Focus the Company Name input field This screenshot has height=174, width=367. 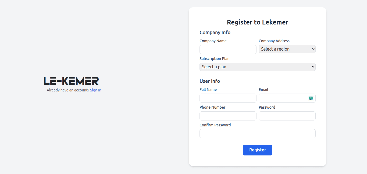click(x=228, y=49)
